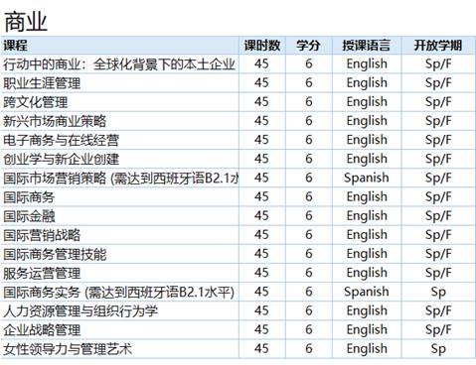
Task: Select the 国际商务管理技能 course cell
Action: coord(119,254)
